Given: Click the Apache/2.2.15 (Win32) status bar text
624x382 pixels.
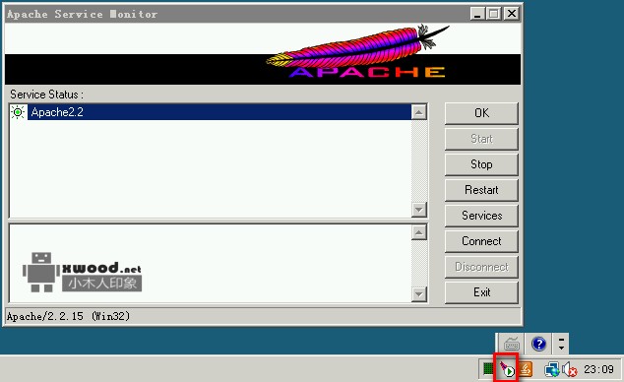Looking at the screenshot, I should point(68,316).
